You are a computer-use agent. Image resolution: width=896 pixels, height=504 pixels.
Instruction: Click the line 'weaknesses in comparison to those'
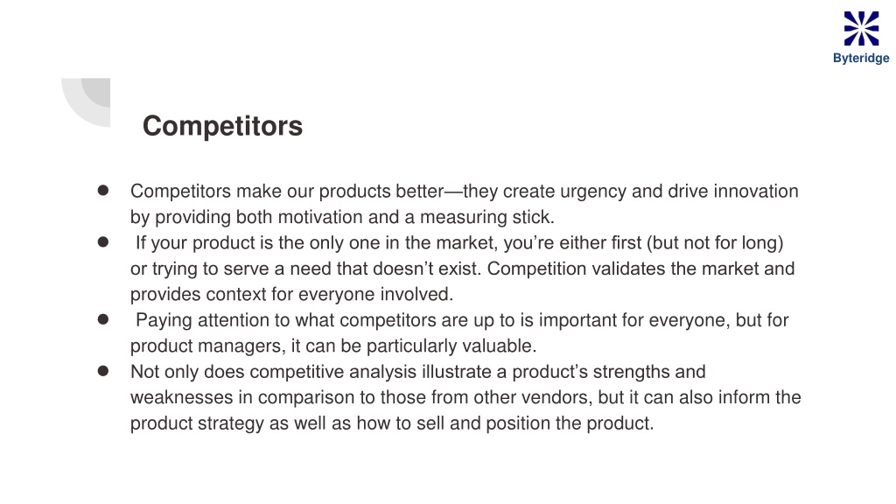point(465,397)
